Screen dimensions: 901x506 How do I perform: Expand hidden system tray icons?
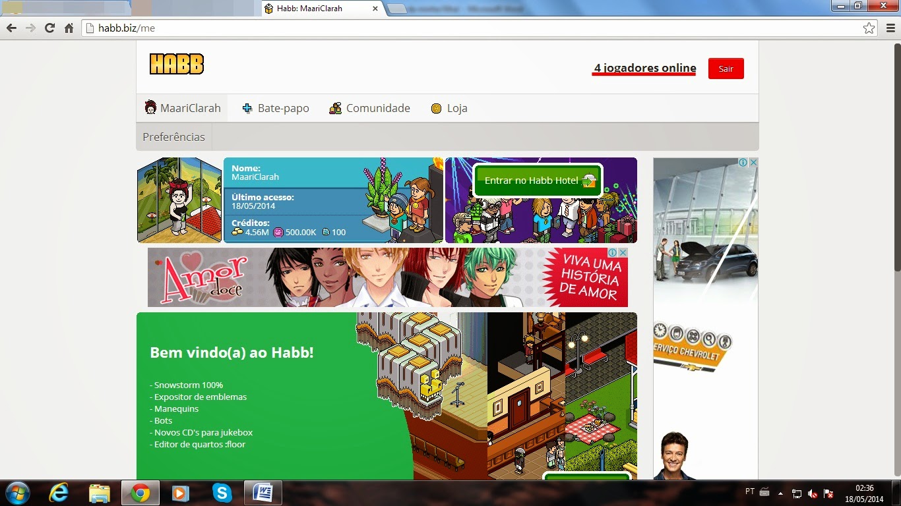(x=780, y=492)
